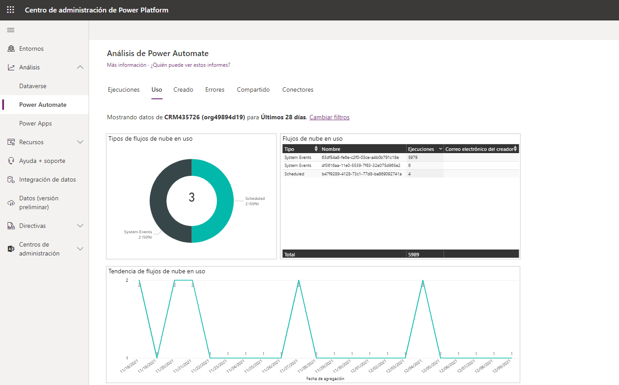619x385 pixels.
Task: Click the Ayuda + soporte headset icon
Action: tap(11, 161)
